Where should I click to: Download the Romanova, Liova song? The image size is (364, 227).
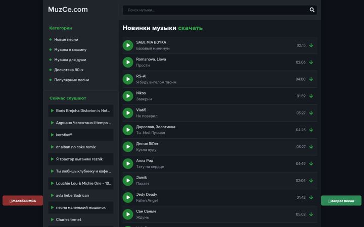[x=311, y=63]
